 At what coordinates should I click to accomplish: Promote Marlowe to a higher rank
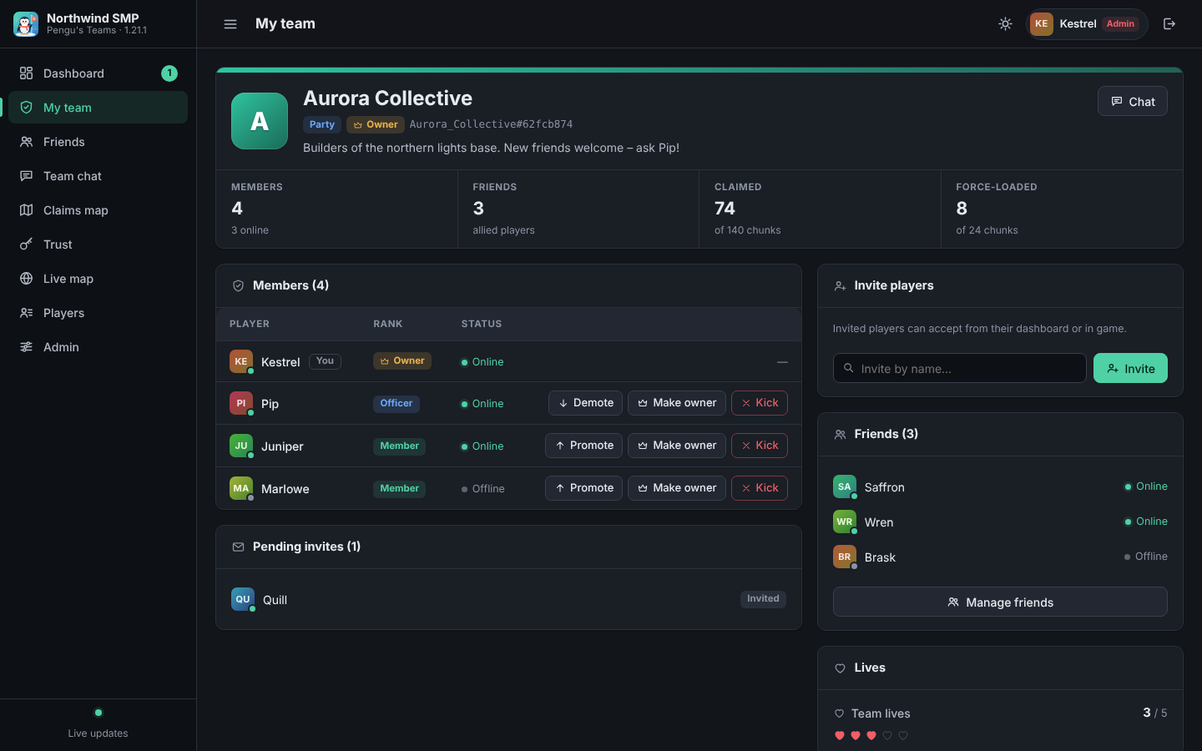(x=583, y=488)
